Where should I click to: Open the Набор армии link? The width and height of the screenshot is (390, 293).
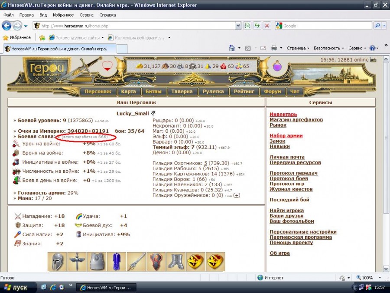(x=286, y=136)
